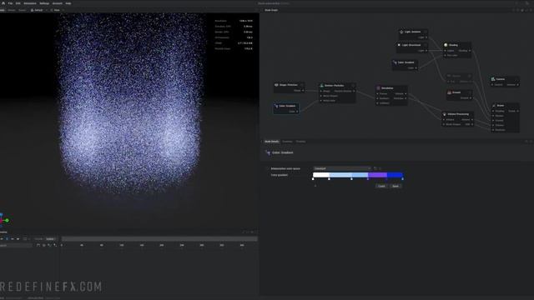Viewport: 534px width, 300px height.
Task: Reset Interpolation color space with reset icon
Action: click(375, 168)
